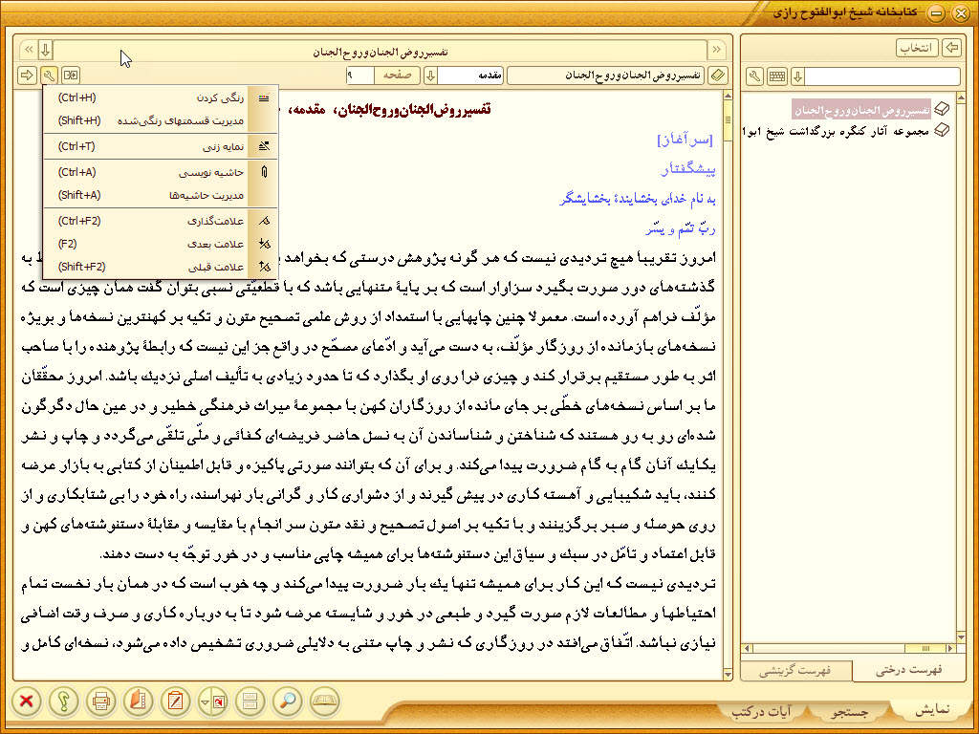Switch to the فهرست درختی tab
The width and height of the screenshot is (979, 734).
(x=908, y=670)
